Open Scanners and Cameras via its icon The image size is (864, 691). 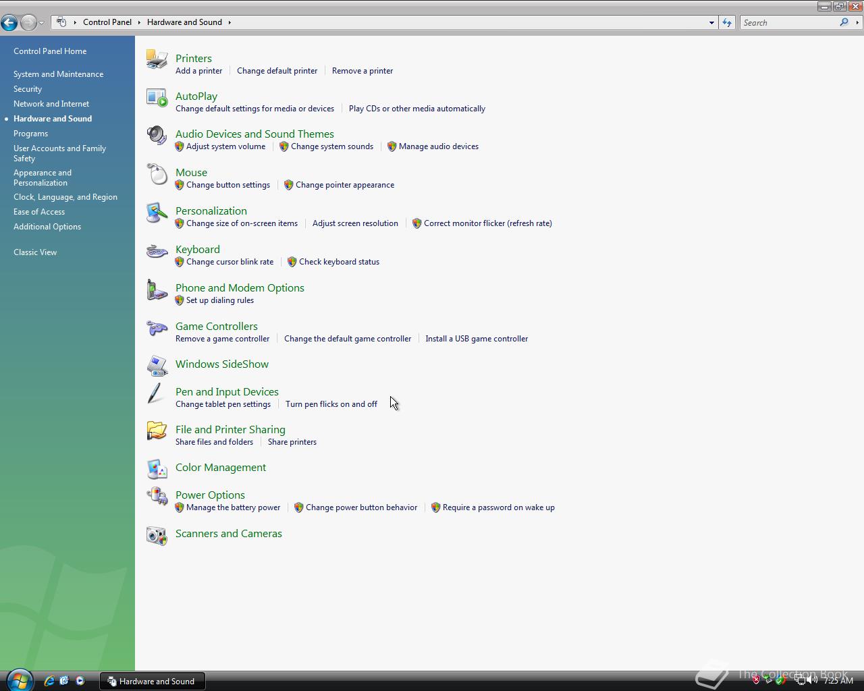coord(157,536)
